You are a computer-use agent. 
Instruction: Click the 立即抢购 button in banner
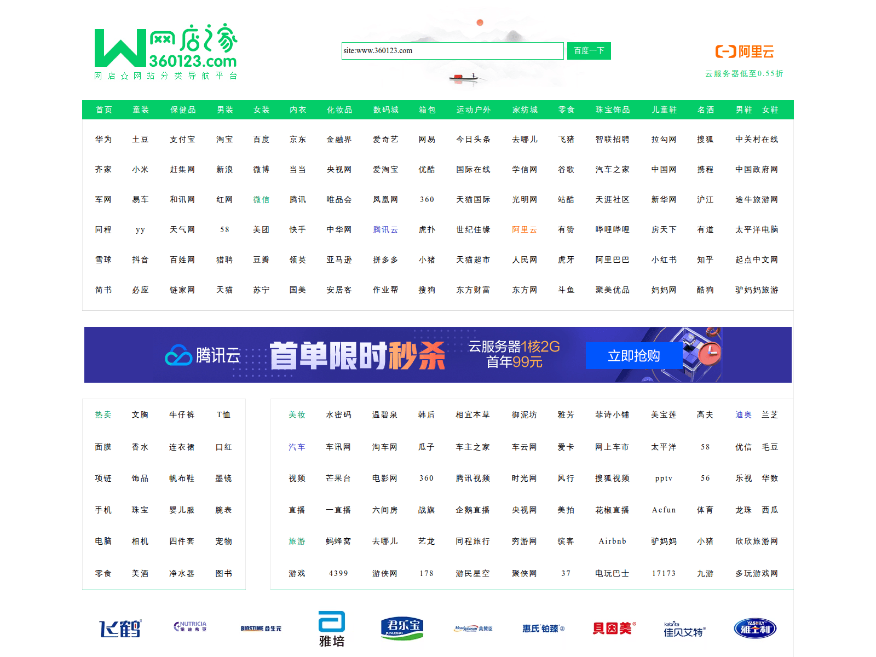tap(634, 356)
